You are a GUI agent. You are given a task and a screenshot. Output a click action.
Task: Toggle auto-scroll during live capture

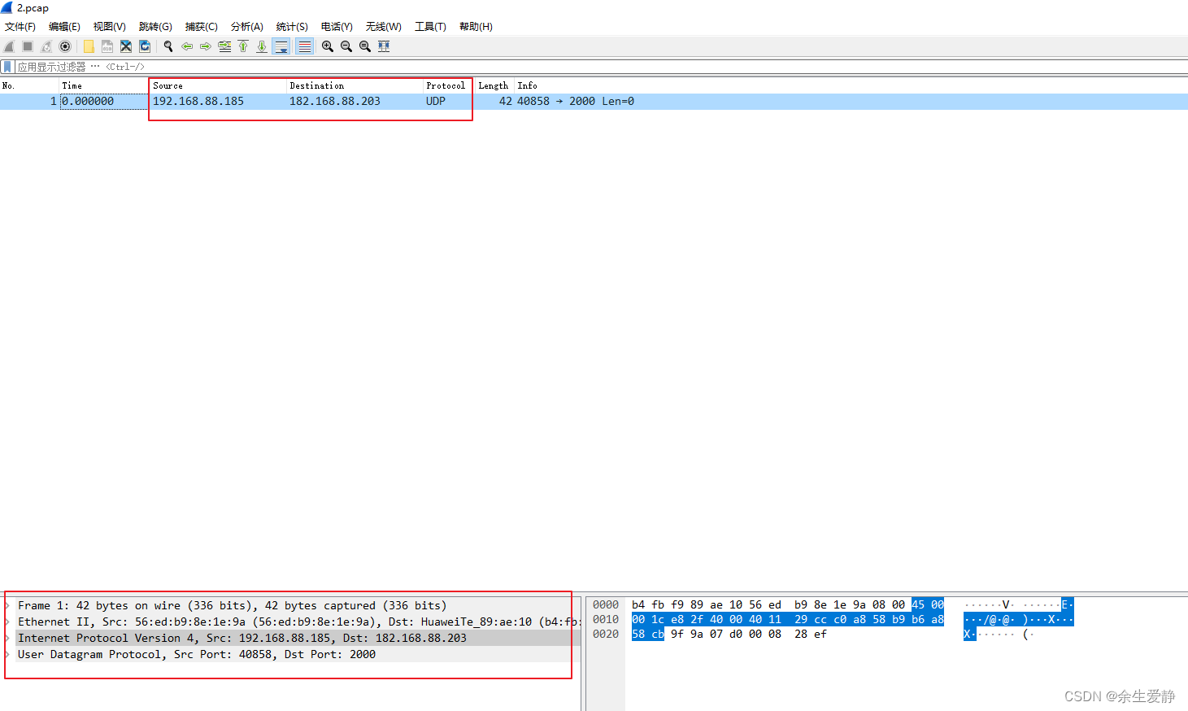(281, 46)
